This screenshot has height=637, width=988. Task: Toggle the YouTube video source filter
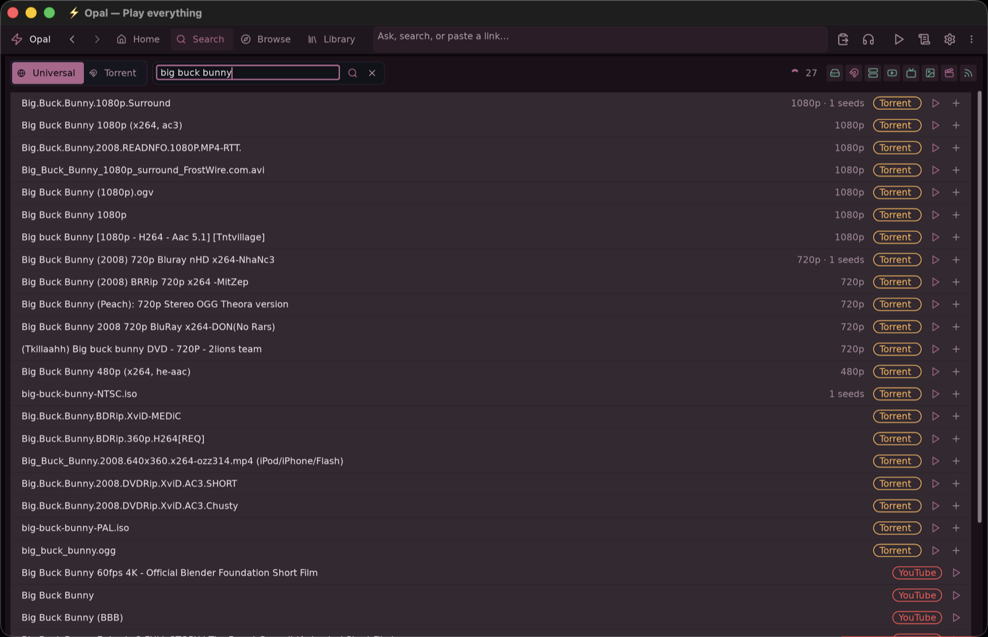coord(892,73)
